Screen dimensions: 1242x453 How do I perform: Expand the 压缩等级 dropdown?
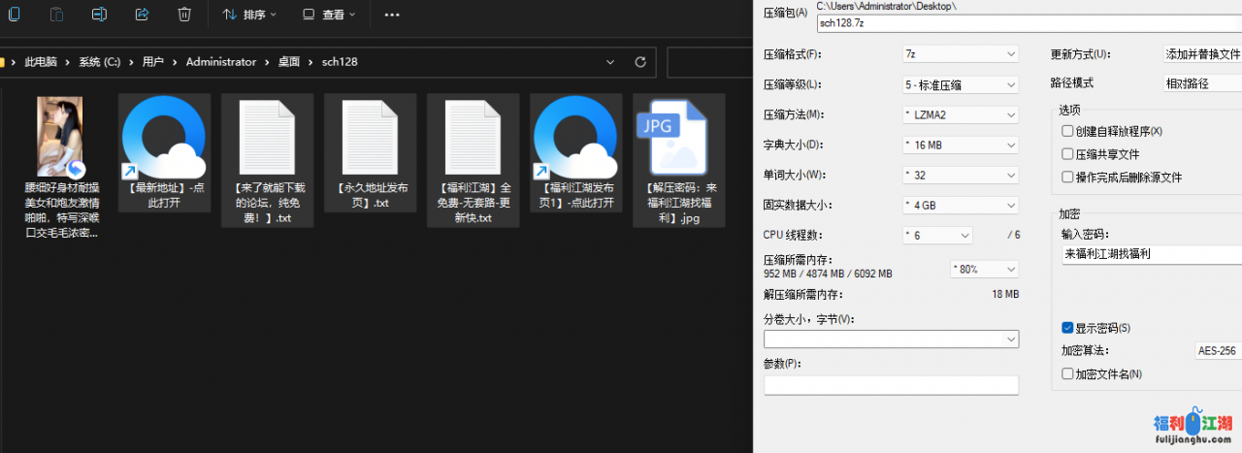(x=960, y=84)
